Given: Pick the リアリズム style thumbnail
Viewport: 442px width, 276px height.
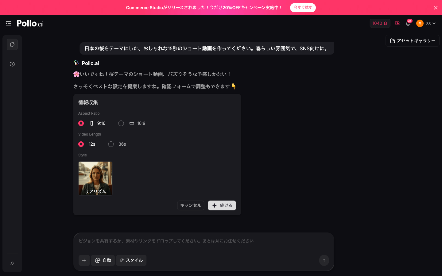Looking at the screenshot, I should [95, 178].
